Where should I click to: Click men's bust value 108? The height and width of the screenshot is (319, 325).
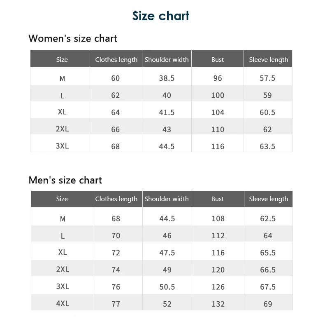(218, 219)
